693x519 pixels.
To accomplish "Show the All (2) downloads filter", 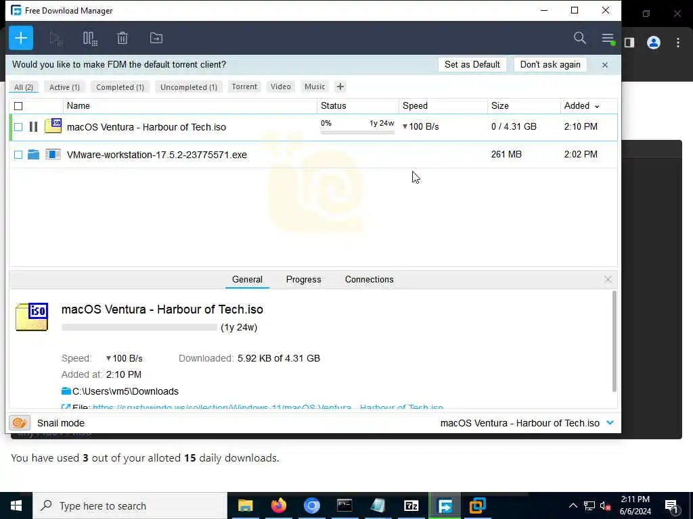I will tap(24, 87).
